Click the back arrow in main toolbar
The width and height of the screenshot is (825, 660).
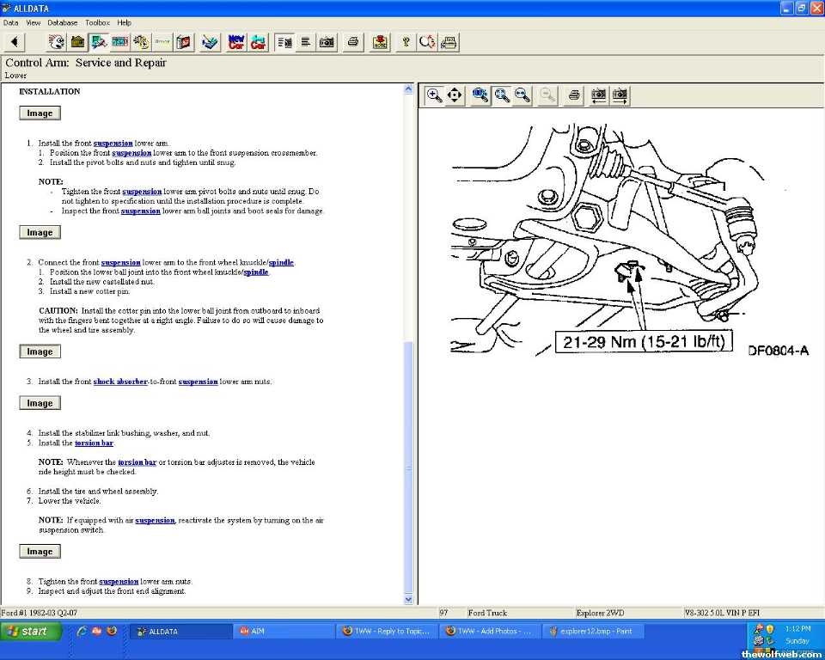pos(15,41)
